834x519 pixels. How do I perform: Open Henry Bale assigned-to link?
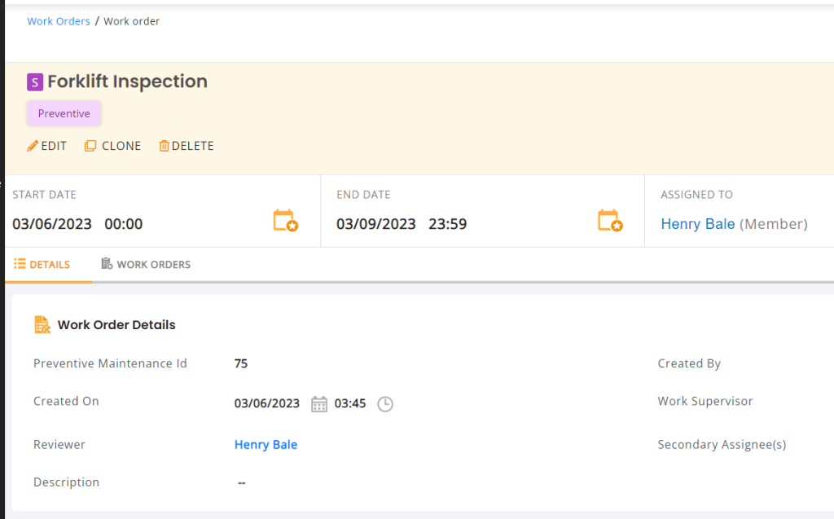698,224
